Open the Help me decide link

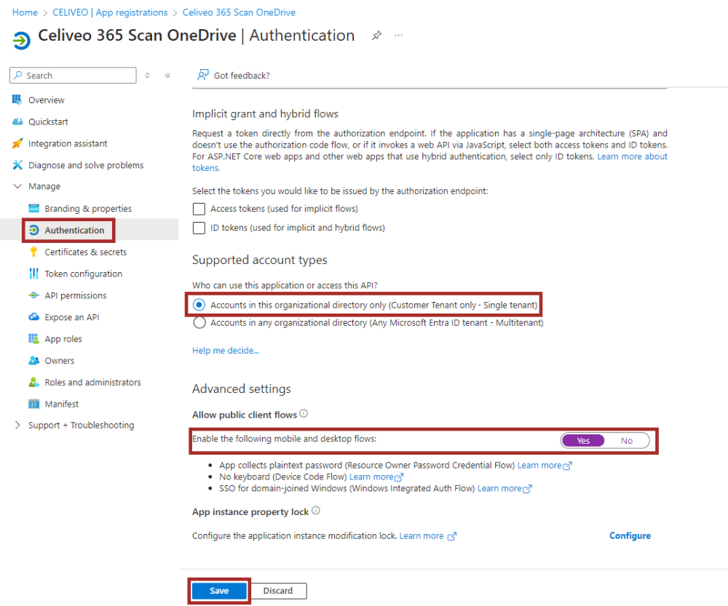coord(226,351)
